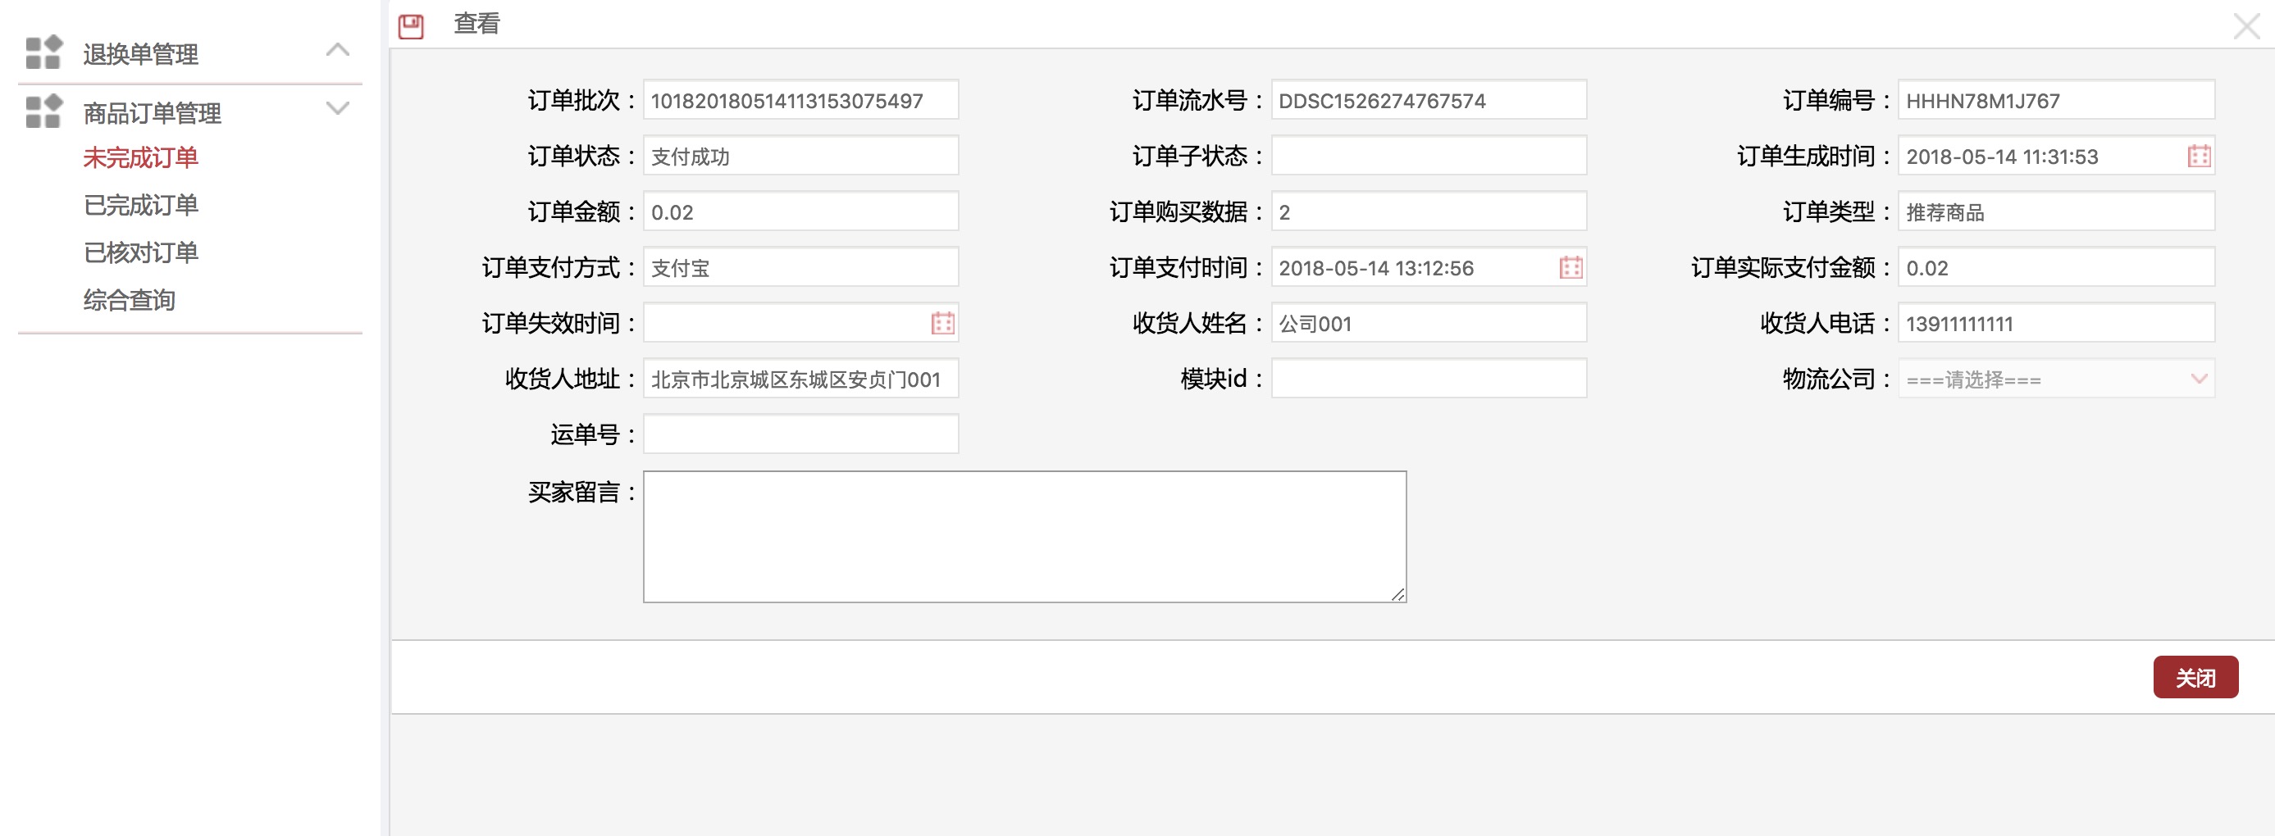The image size is (2275, 836).
Task: Click the grid icon beside 商品订单管理
Action: [43, 111]
